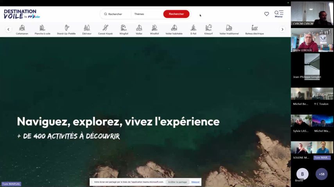The height and width of the screenshot is (187, 334).
Task: Select the Catamaran activity icon
Action: [22, 30]
